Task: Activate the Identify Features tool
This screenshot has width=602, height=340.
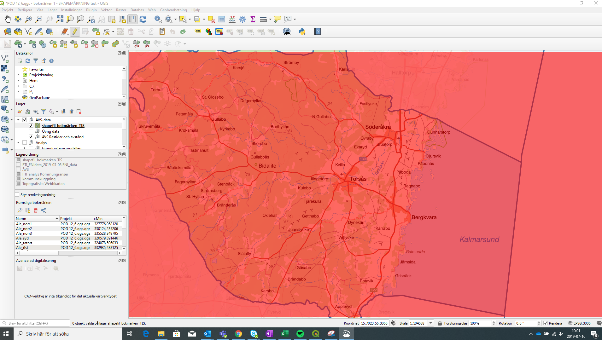Action: [158, 19]
